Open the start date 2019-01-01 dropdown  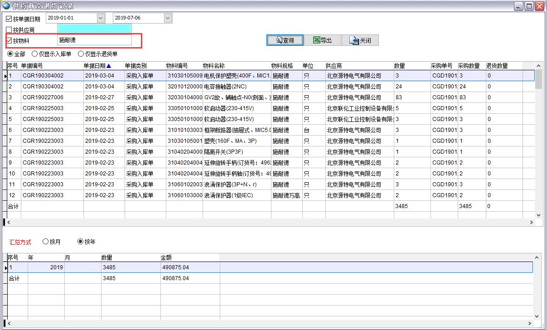[101, 18]
